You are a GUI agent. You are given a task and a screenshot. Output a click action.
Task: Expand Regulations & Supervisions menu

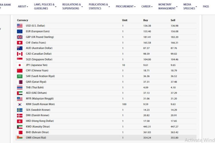coord(73,6)
